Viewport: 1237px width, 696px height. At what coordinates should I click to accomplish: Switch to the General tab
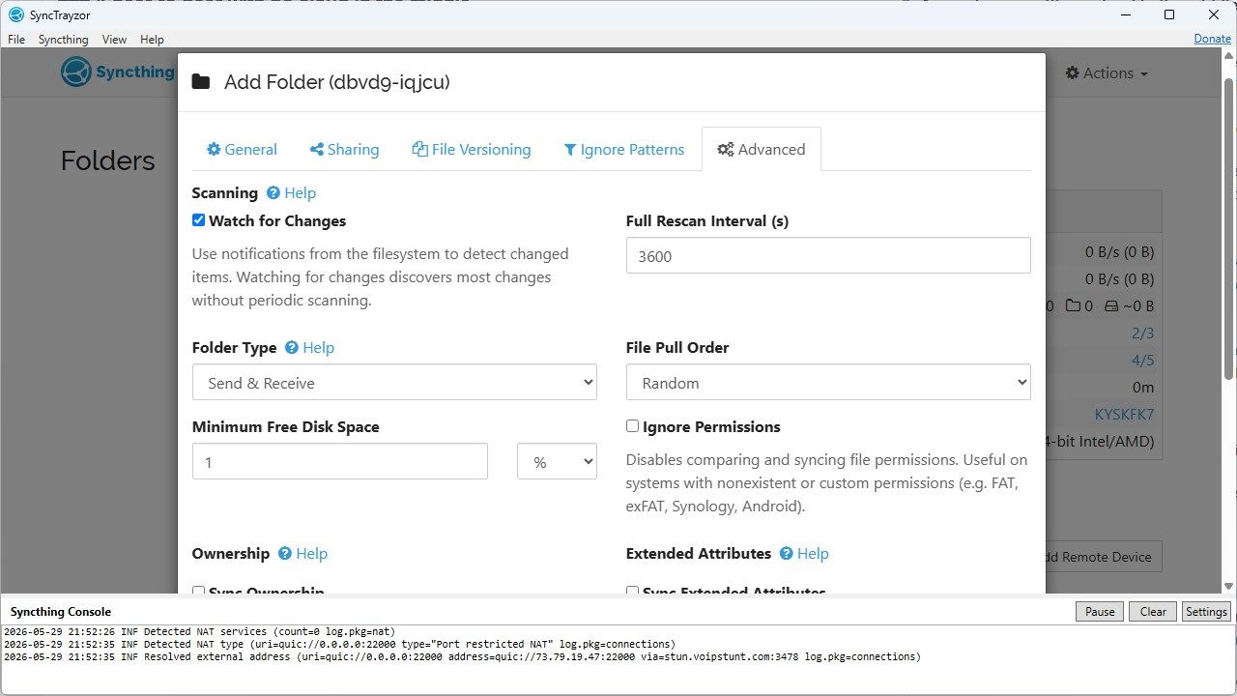(x=243, y=150)
